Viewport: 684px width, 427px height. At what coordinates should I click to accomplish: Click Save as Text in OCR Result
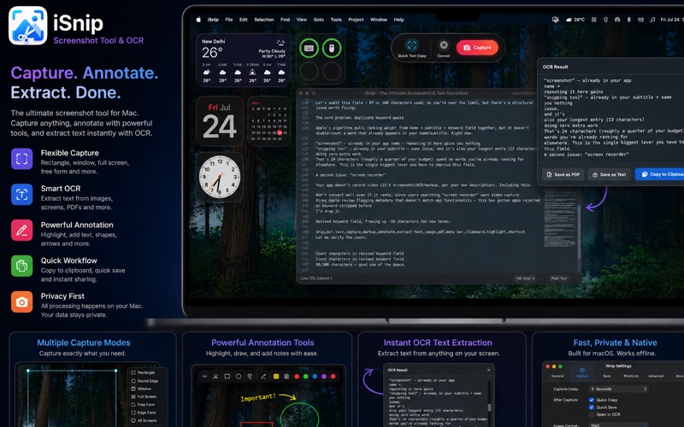coord(609,174)
